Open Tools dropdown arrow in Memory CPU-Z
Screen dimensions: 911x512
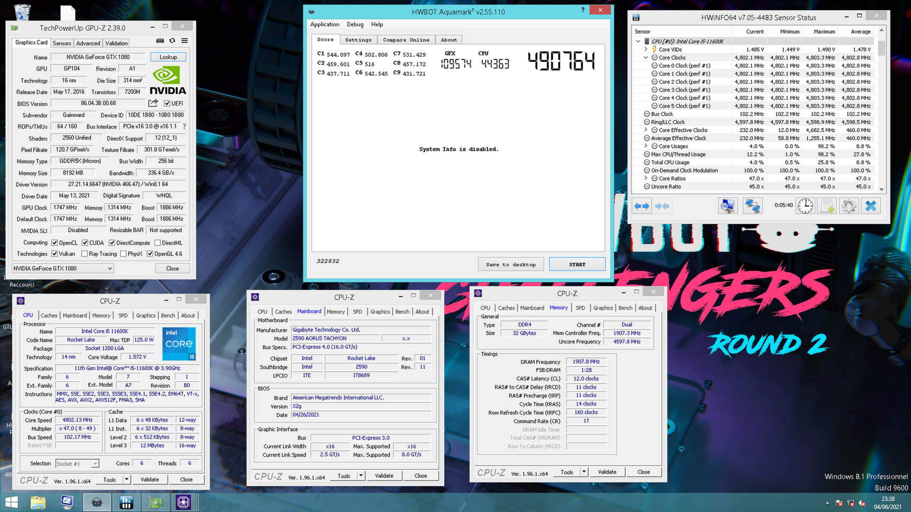coord(584,472)
